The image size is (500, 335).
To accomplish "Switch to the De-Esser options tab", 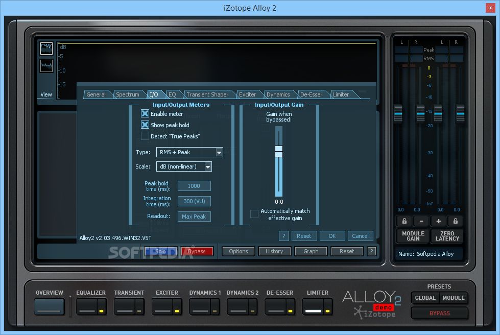I will [311, 94].
